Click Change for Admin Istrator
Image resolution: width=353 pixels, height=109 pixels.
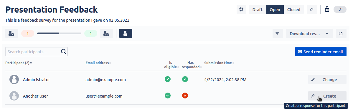[327, 79]
